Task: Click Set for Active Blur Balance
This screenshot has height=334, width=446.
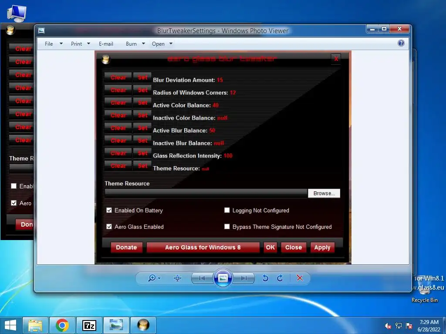Action: click(x=142, y=128)
